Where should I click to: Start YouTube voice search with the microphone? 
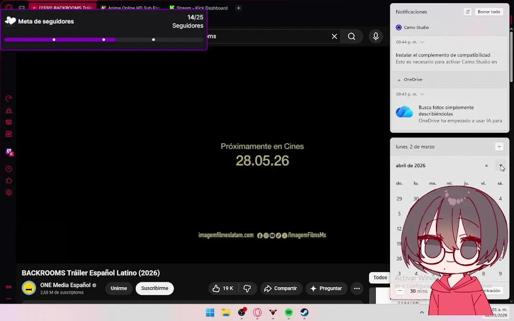pyautogui.click(x=376, y=36)
